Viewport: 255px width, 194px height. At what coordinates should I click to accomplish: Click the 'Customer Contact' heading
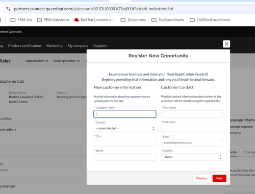tap(177, 87)
